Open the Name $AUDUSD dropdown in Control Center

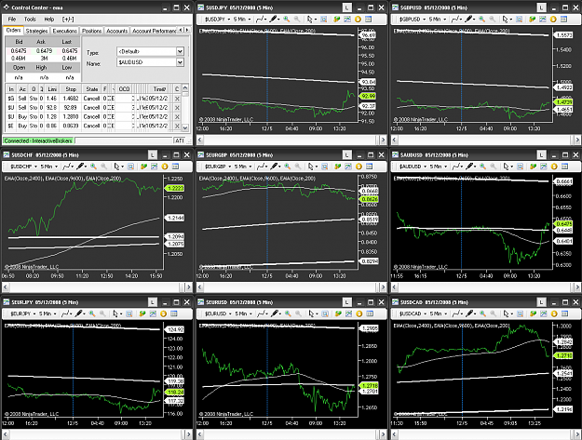(180, 62)
